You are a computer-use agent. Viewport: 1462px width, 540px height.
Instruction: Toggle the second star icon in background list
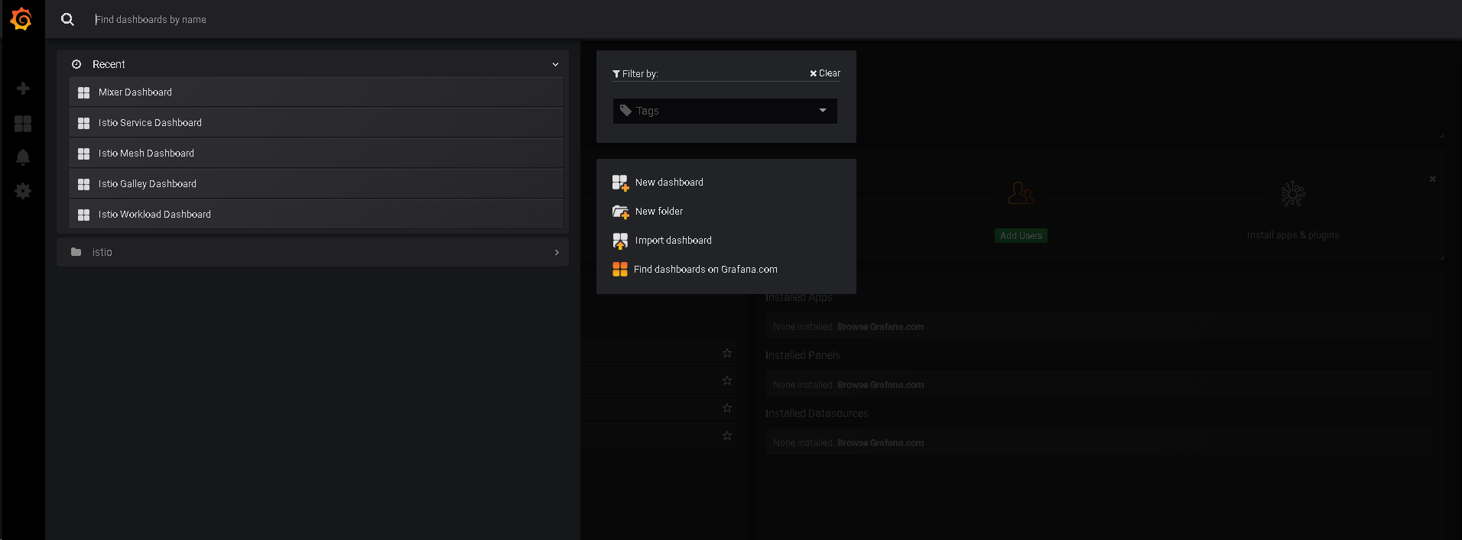click(727, 380)
